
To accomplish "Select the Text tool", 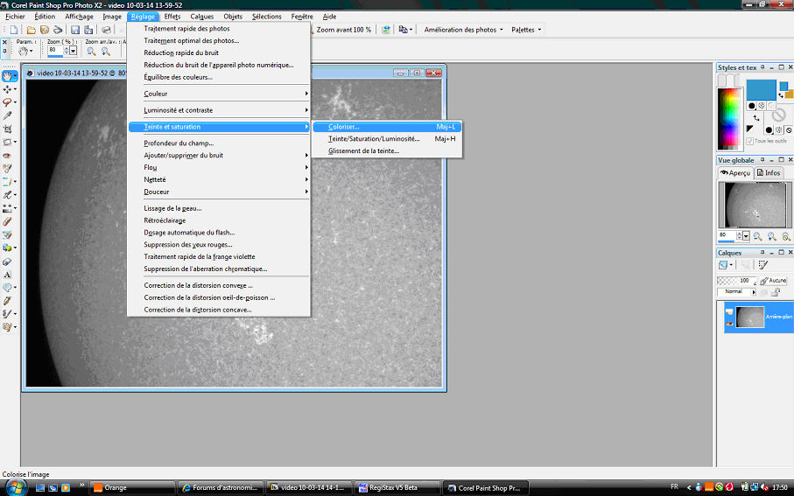I will pyautogui.click(x=7, y=275).
